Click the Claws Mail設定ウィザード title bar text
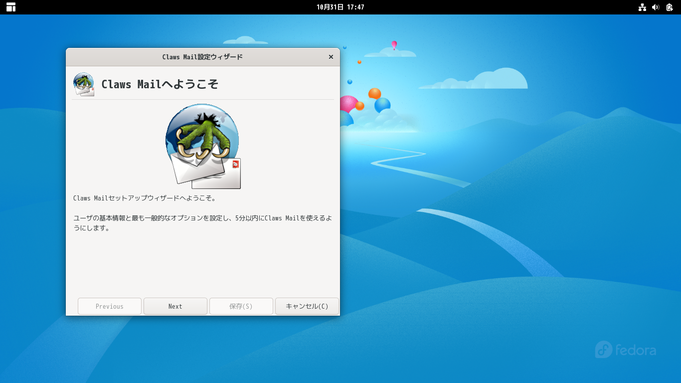This screenshot has width=681, height=383. tap(202, 57)
